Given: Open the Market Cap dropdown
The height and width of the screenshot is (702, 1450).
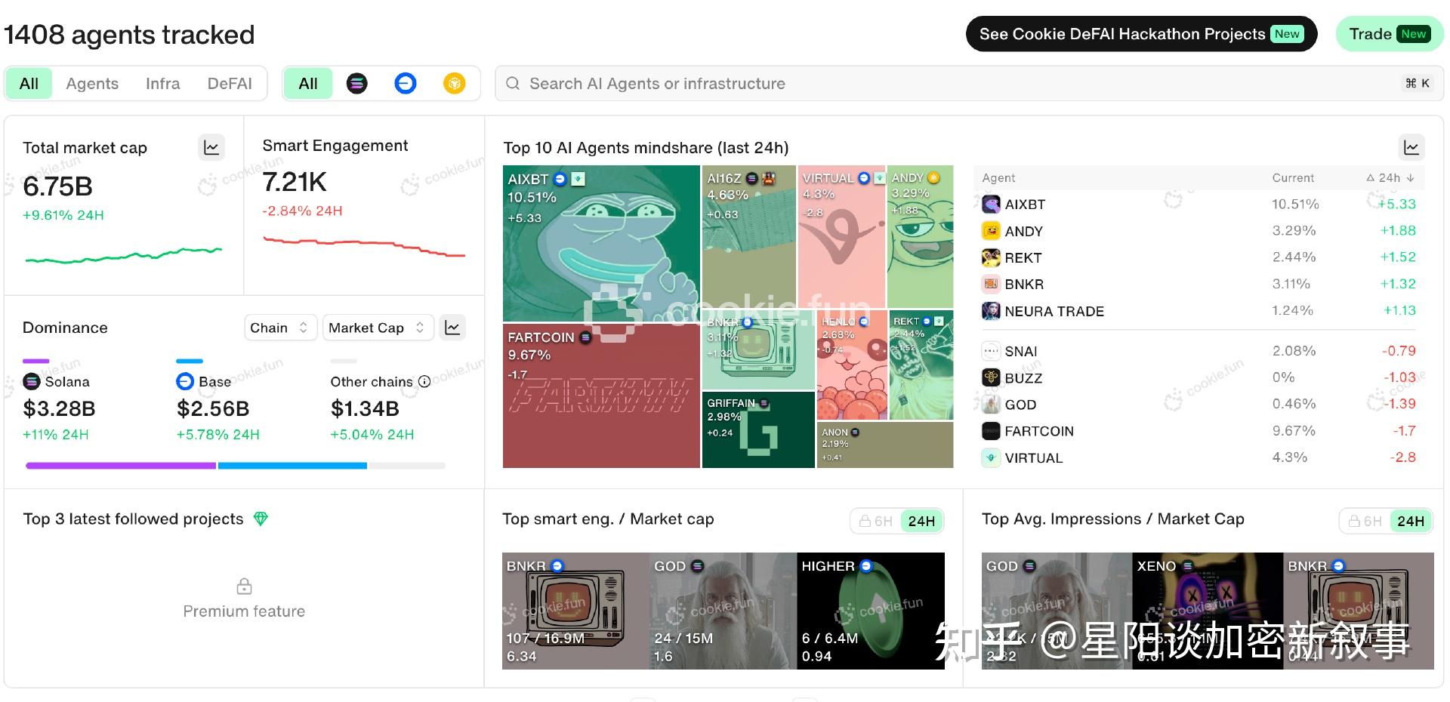Looking at the screenshot, I should 378,328.
